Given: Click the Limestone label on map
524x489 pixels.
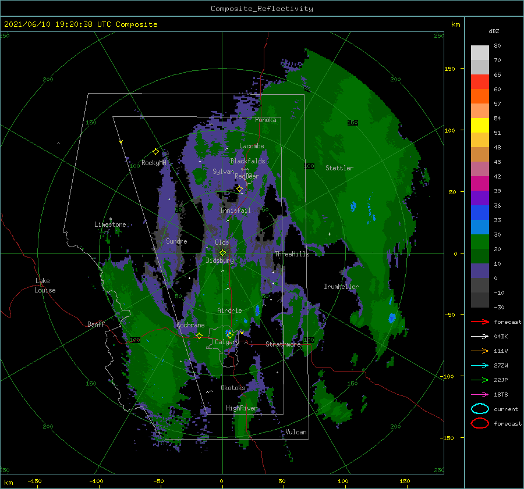Looking at the screenshot, I should (110, 224).
